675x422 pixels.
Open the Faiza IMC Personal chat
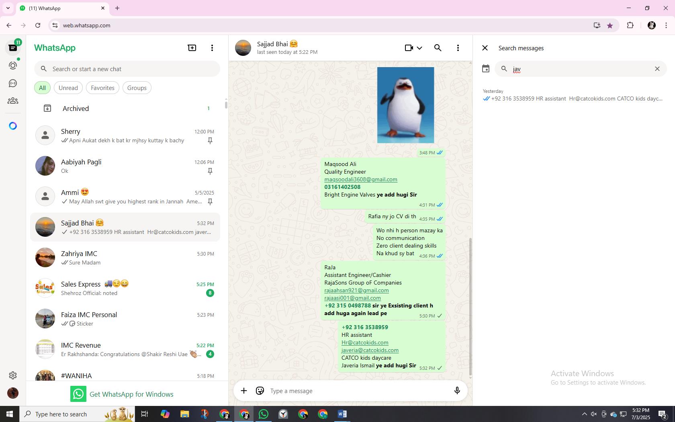coord(125,319)
